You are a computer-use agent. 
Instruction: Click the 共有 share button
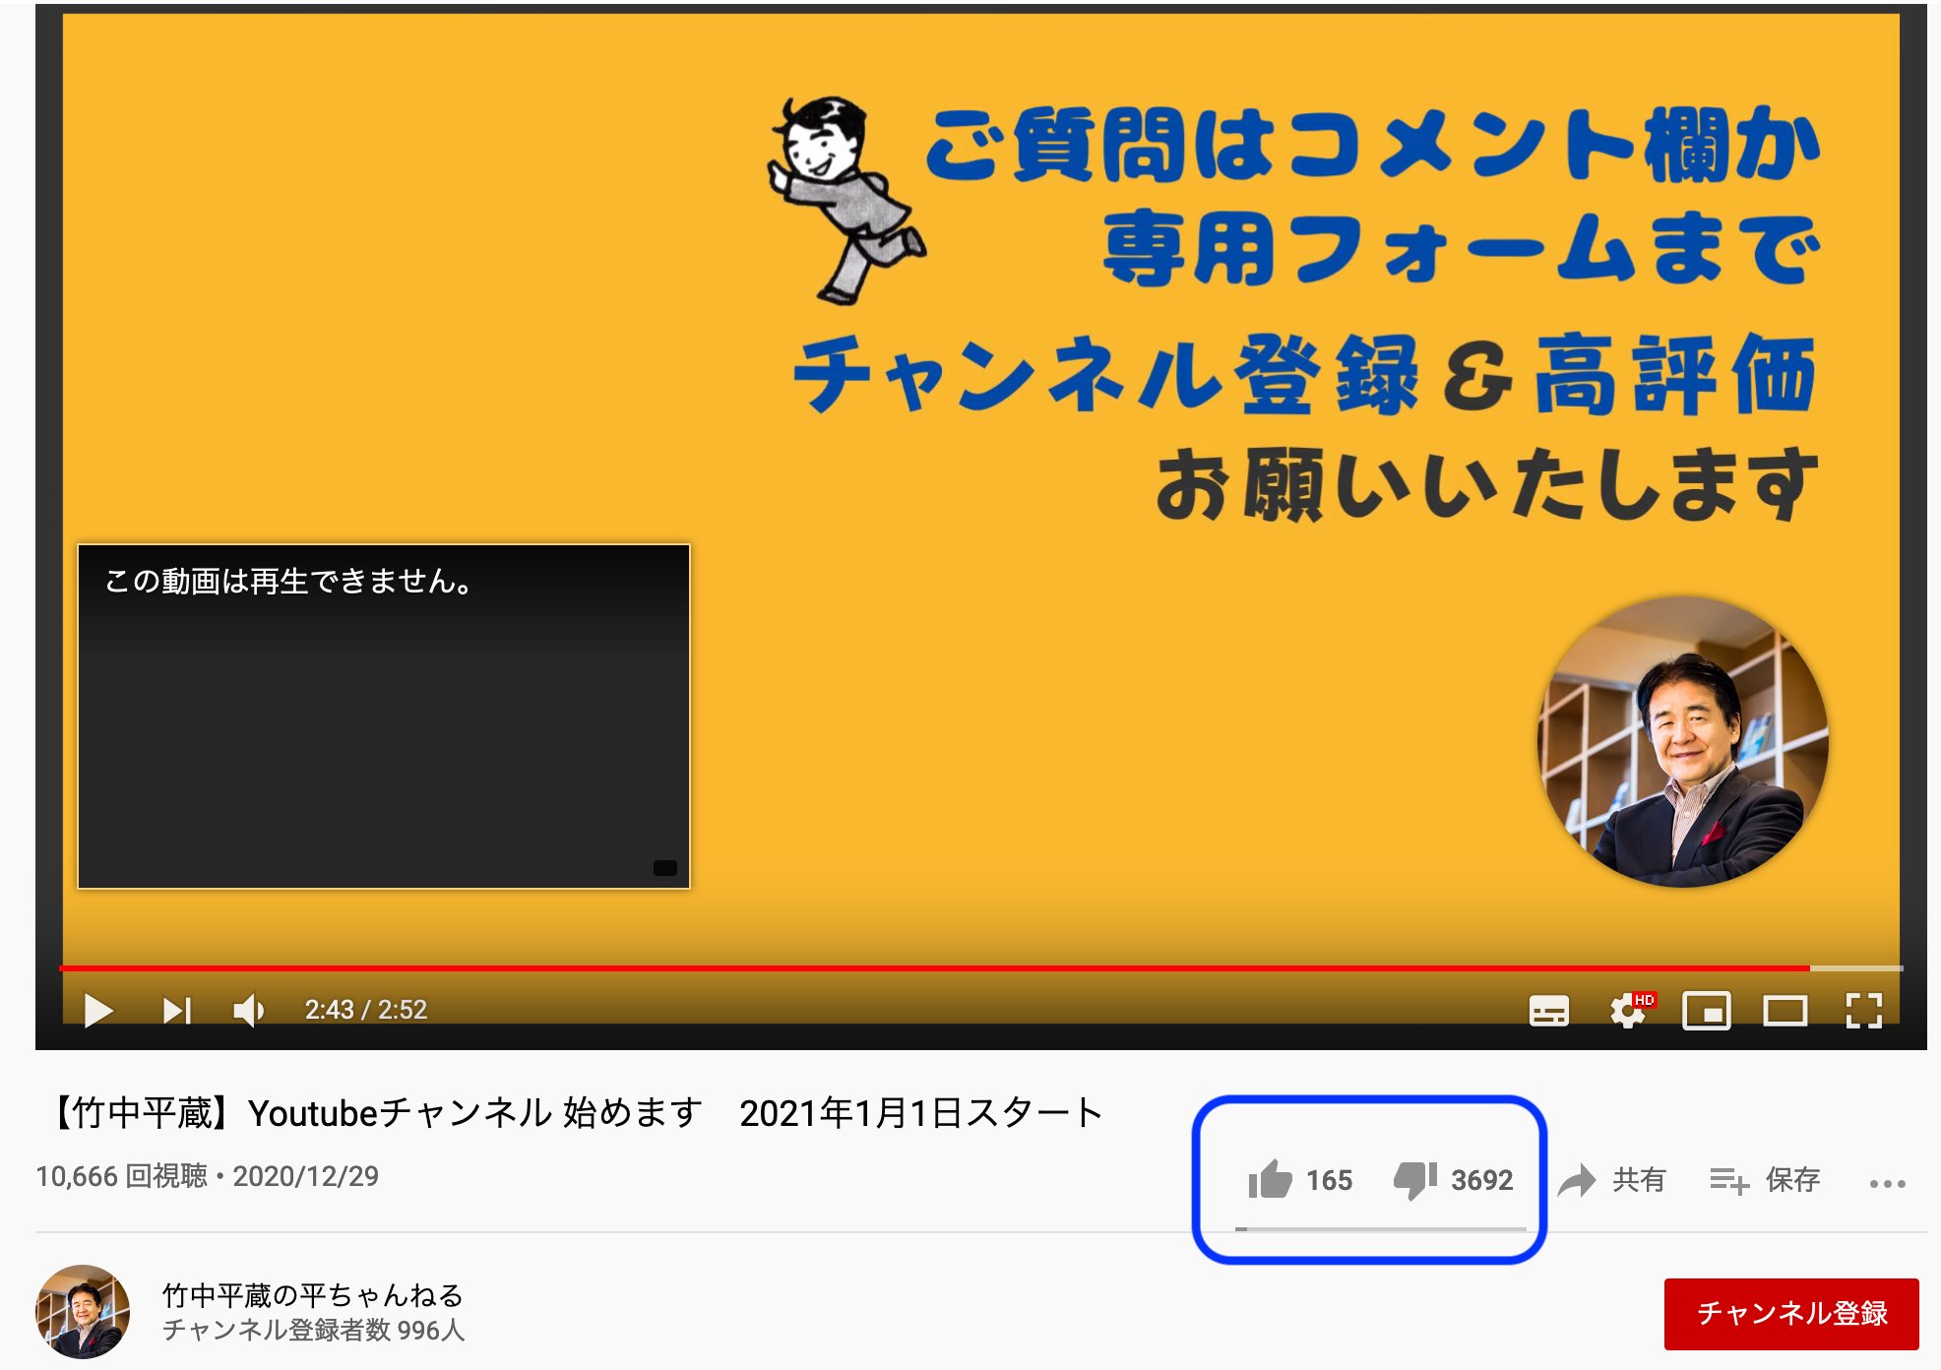[x=1611, y=1179]
